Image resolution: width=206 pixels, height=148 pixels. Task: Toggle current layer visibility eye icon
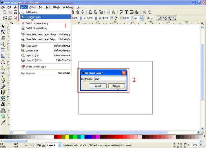(39, 145)
